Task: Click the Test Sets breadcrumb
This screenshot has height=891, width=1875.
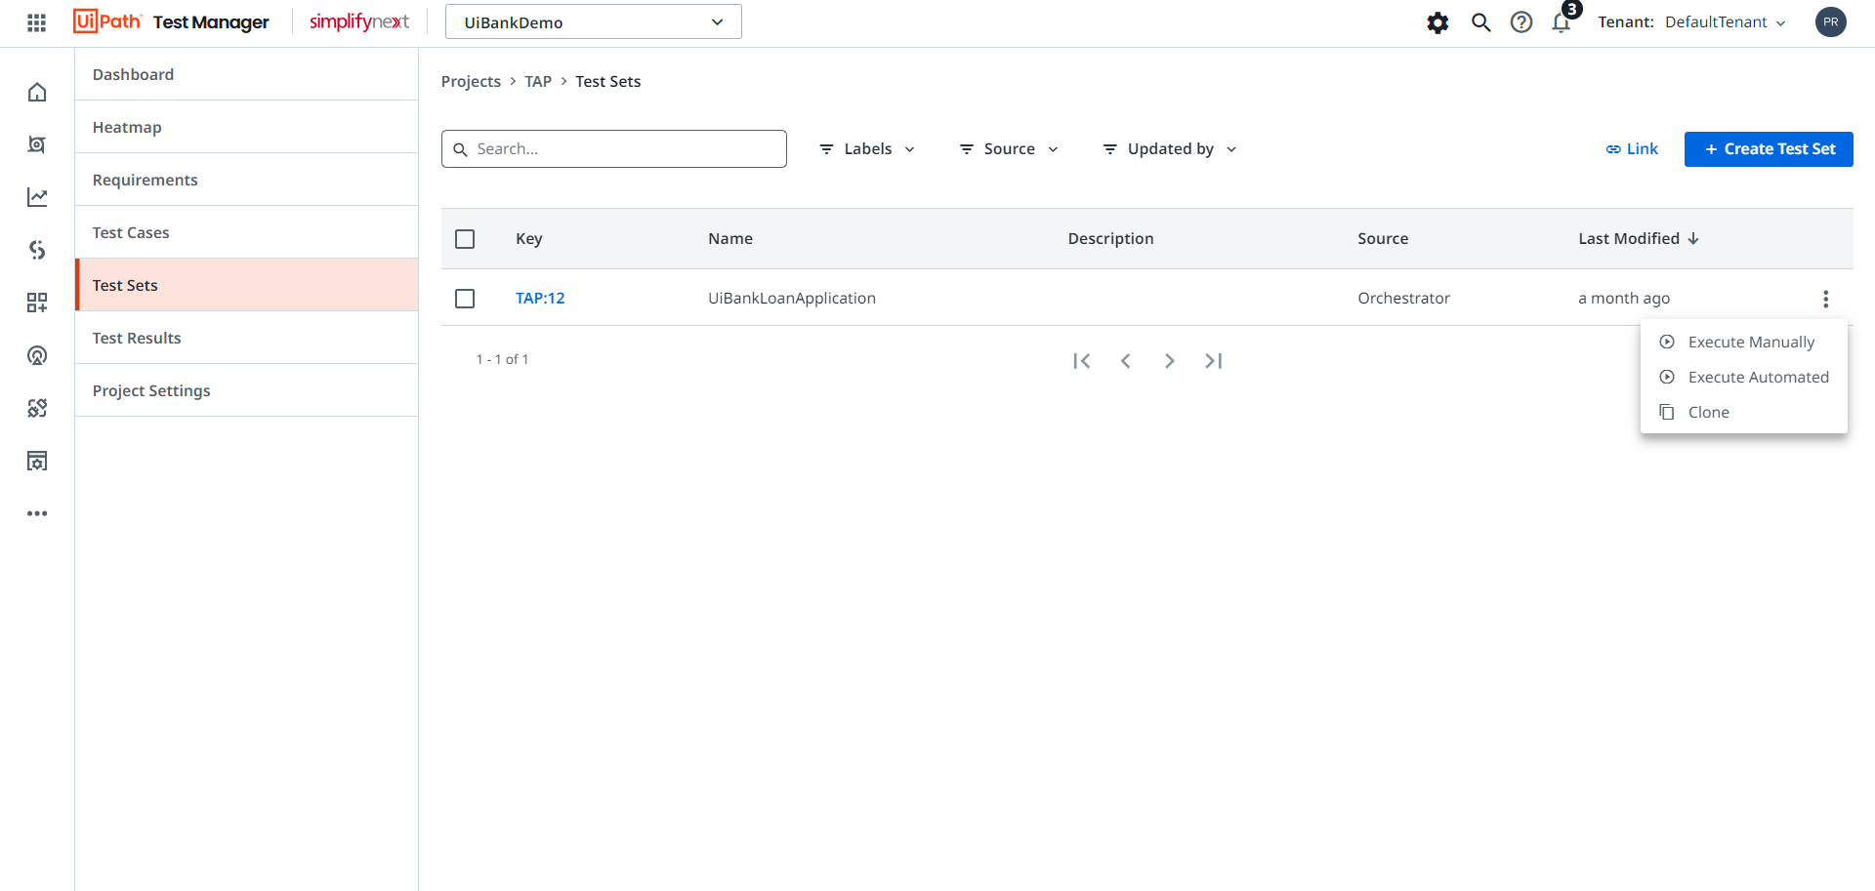Action: (607, 82)
